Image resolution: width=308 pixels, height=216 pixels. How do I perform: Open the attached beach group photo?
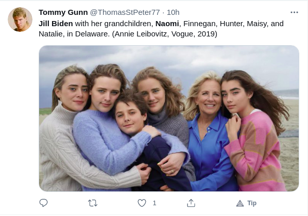click(169, 118)
